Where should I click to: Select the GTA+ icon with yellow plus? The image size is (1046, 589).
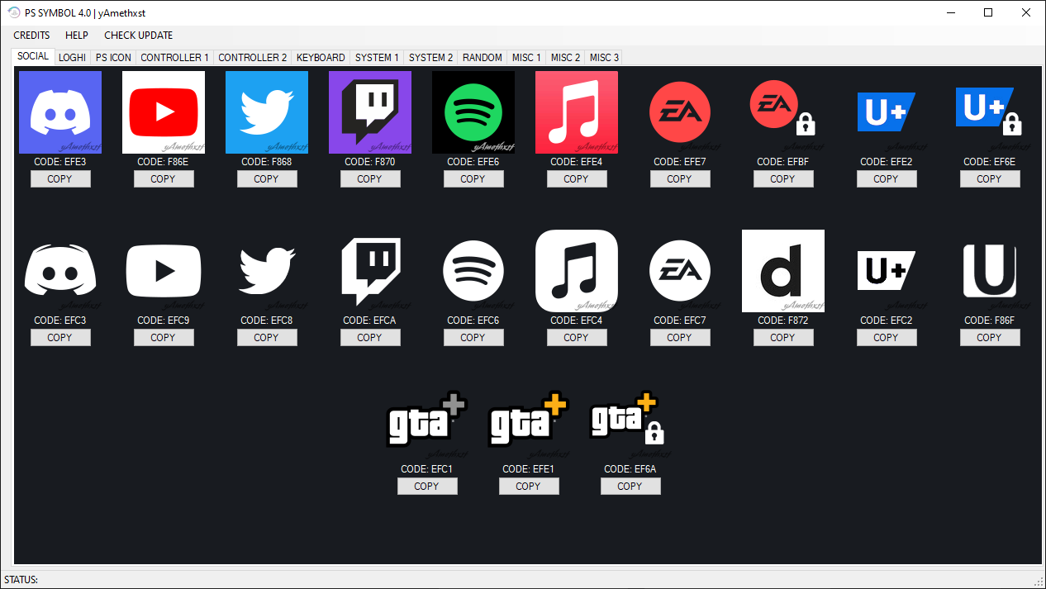tap(529, 420)
